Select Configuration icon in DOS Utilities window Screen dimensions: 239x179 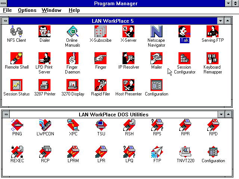(x=213, y=152)
